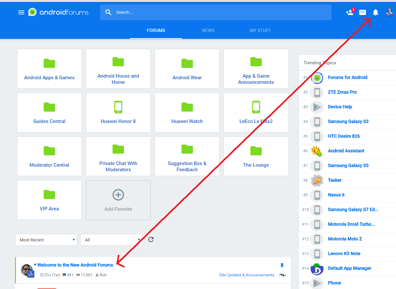396x289 pixels.
Task: Click the Add Favorite plus tile
Action: point(118,200)
